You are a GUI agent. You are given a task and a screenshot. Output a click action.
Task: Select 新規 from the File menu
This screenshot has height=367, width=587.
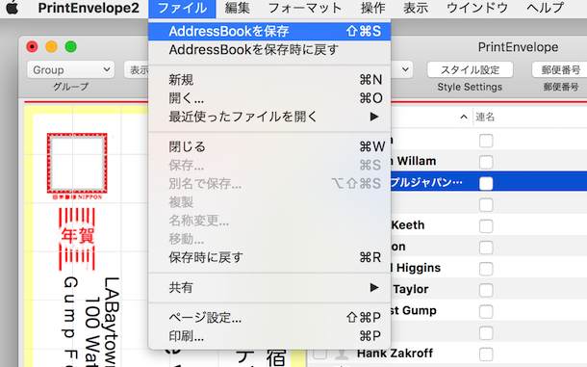tap(269, 80)
